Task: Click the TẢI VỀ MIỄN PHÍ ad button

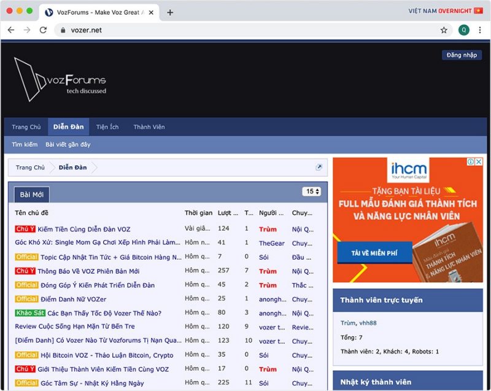Action: coord(374,253)
